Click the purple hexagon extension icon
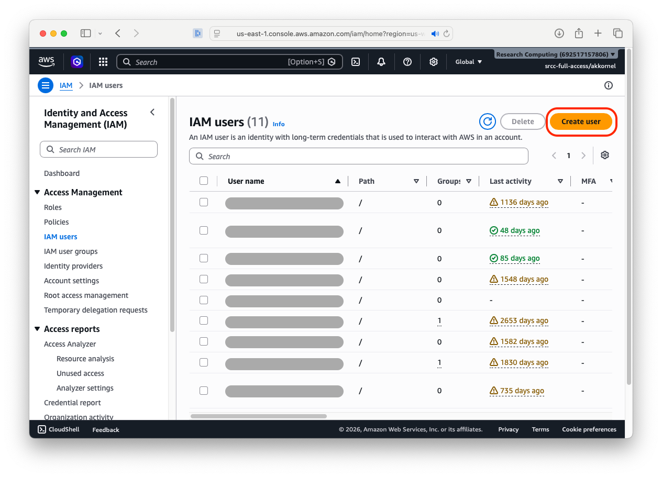662x477 pixels. (x=77, y=62)
